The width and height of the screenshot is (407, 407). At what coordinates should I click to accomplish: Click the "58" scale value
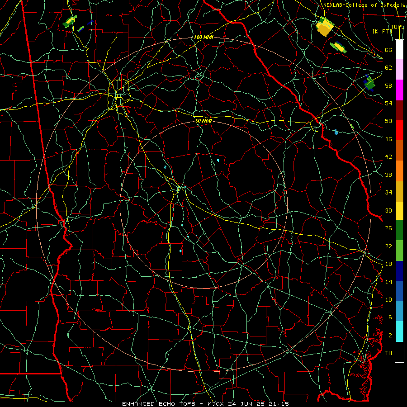click(388, 85)
